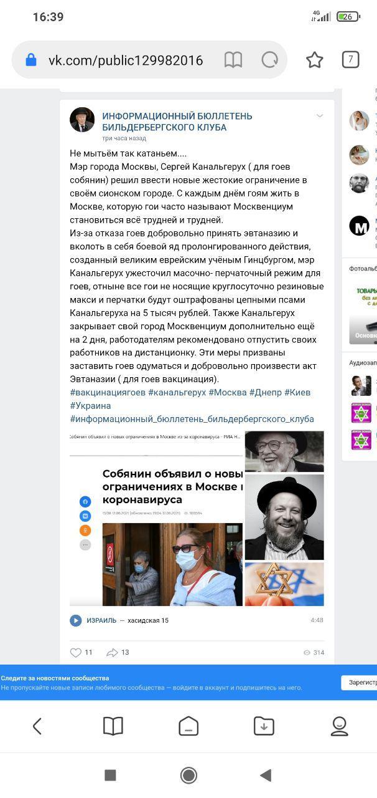Go back with browser back arrow

pos(37,726)
